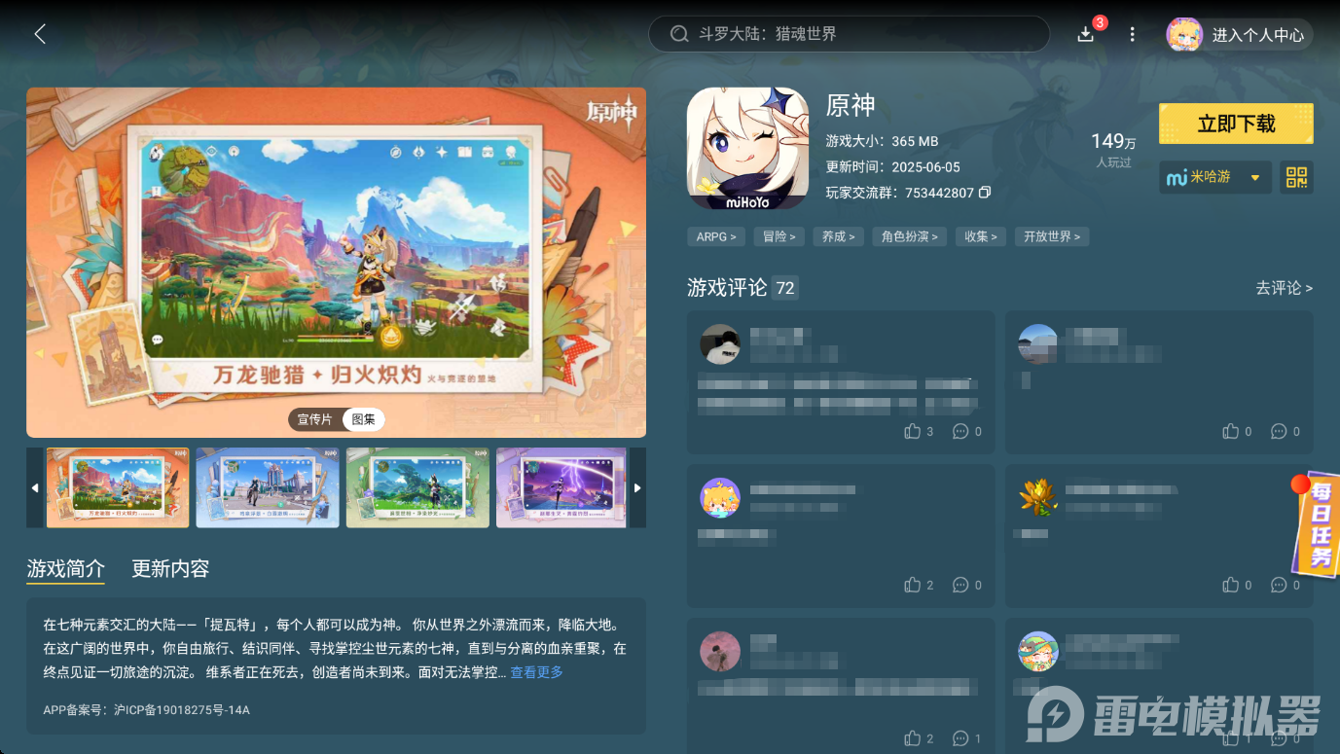Copy the 玩家交流群 group number
This screenshot has width=1340, height=754.
click(984, 193)
